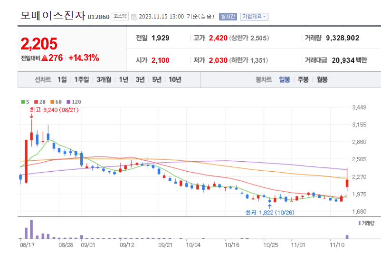Select the 3년 line chart tab
The height and width of the screenshot is (253, 381).
140,79
